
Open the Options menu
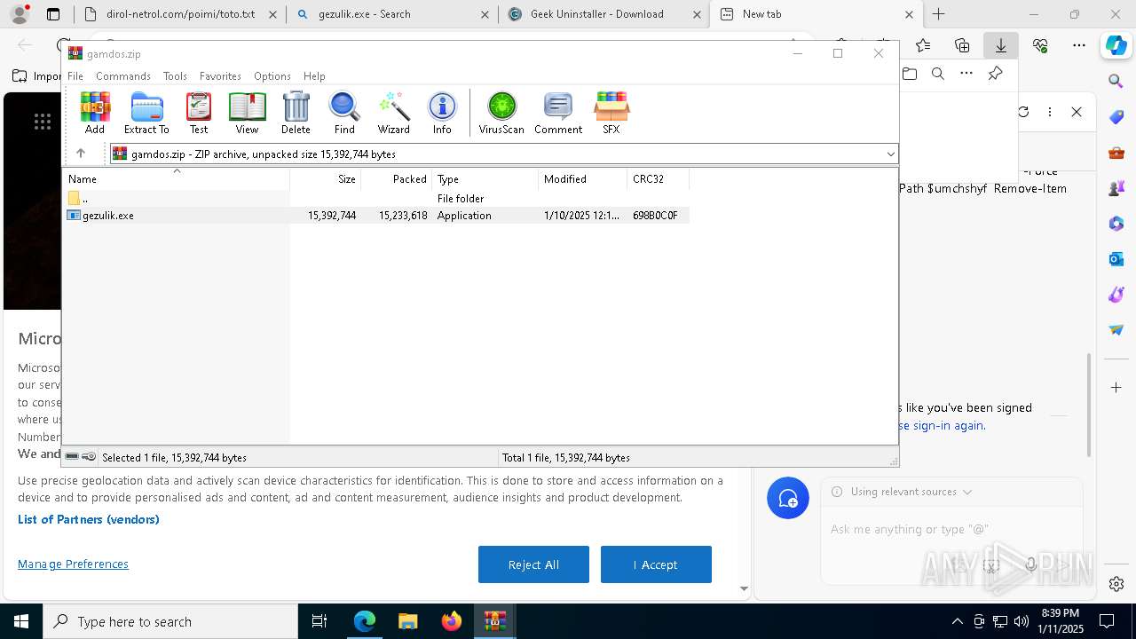pyautogui.click(x=272, y=76)
